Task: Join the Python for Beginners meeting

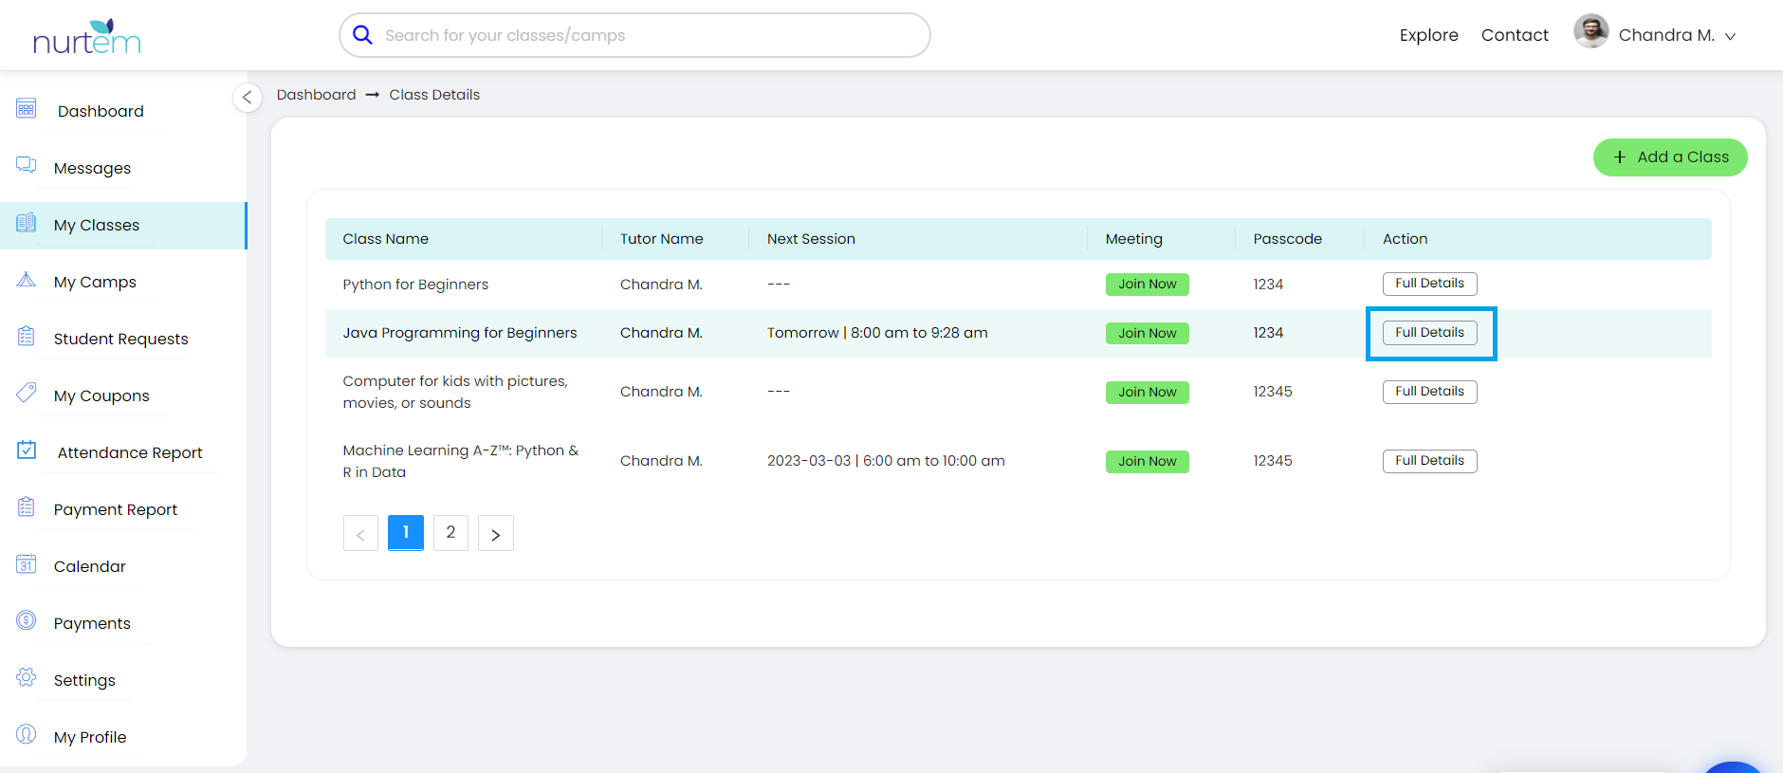Action: click(x=1147, y=285)
